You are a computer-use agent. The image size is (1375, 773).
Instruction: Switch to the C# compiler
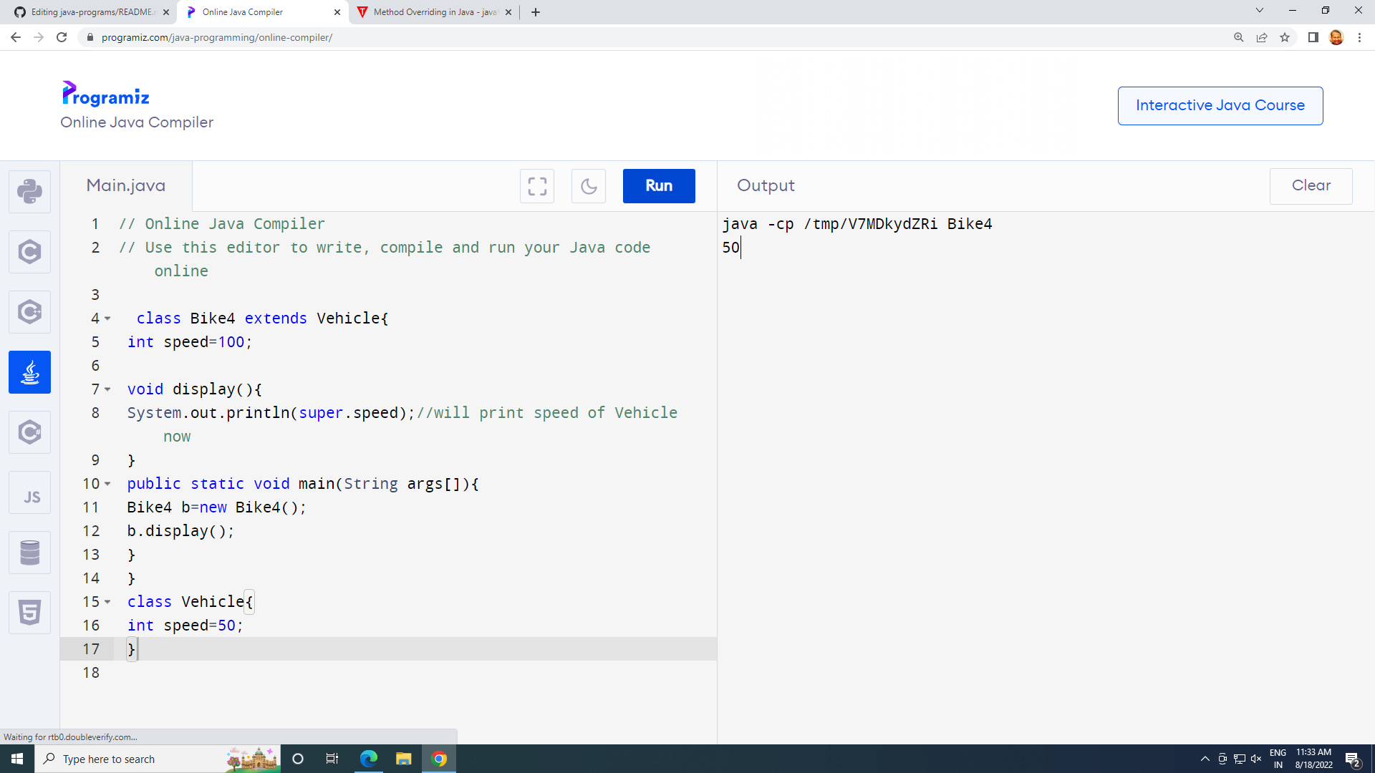(29, 432)
